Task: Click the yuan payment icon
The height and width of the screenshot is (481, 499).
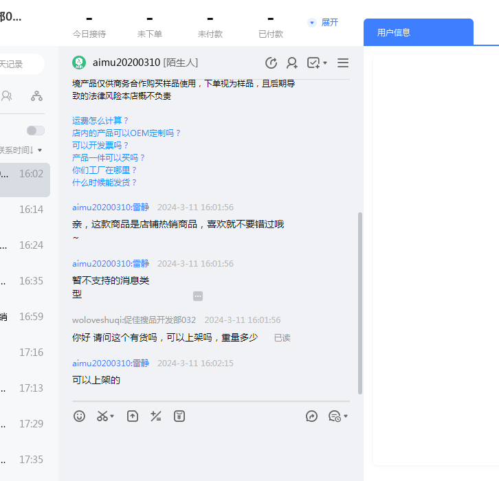Action: click(x=179, y=416)
